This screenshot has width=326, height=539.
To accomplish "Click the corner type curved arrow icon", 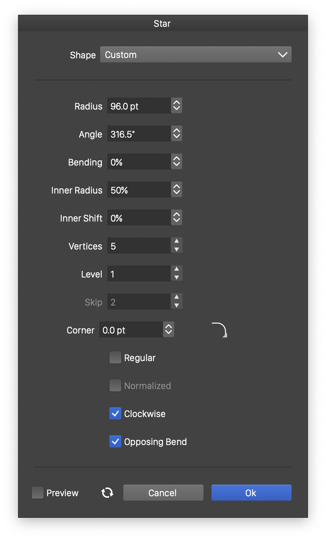I will coord(219,330).
